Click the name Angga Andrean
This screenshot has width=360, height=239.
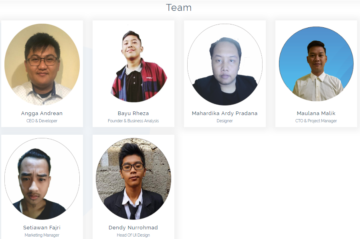pyautogui.click(x=42, y=113)
